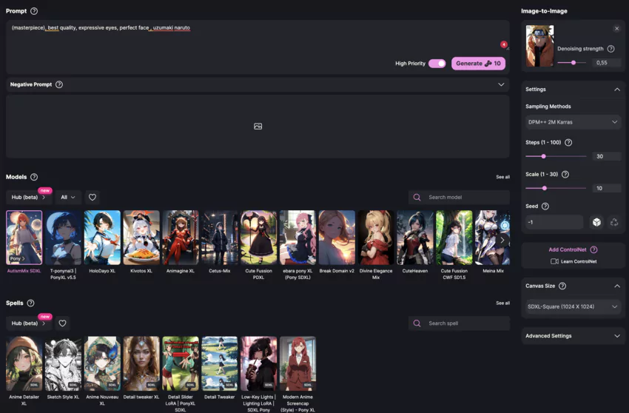This screenshot has height=413, width=629.
Task: Open the Denoising strength help icon
Action: [610, 49]
